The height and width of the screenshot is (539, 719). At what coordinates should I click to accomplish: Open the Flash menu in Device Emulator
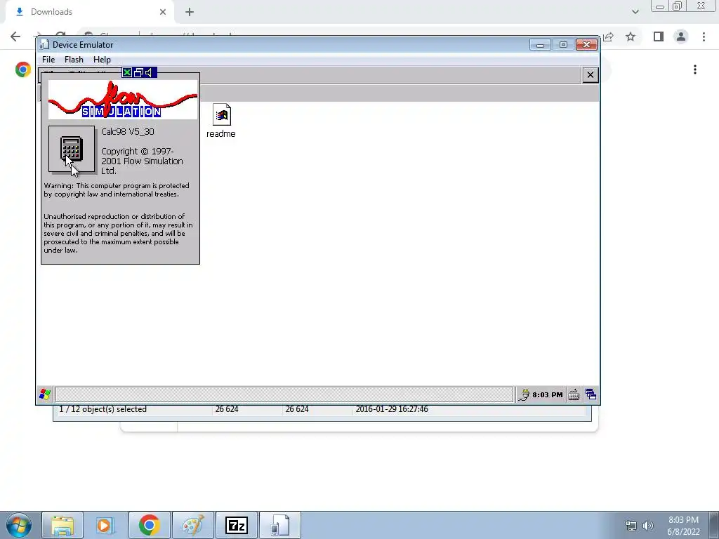[74, 60]
